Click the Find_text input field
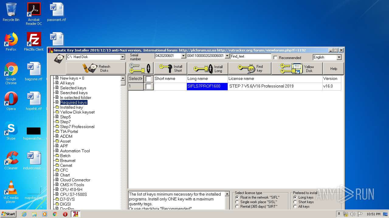389x218 pixels. click(x=251, y=56)
